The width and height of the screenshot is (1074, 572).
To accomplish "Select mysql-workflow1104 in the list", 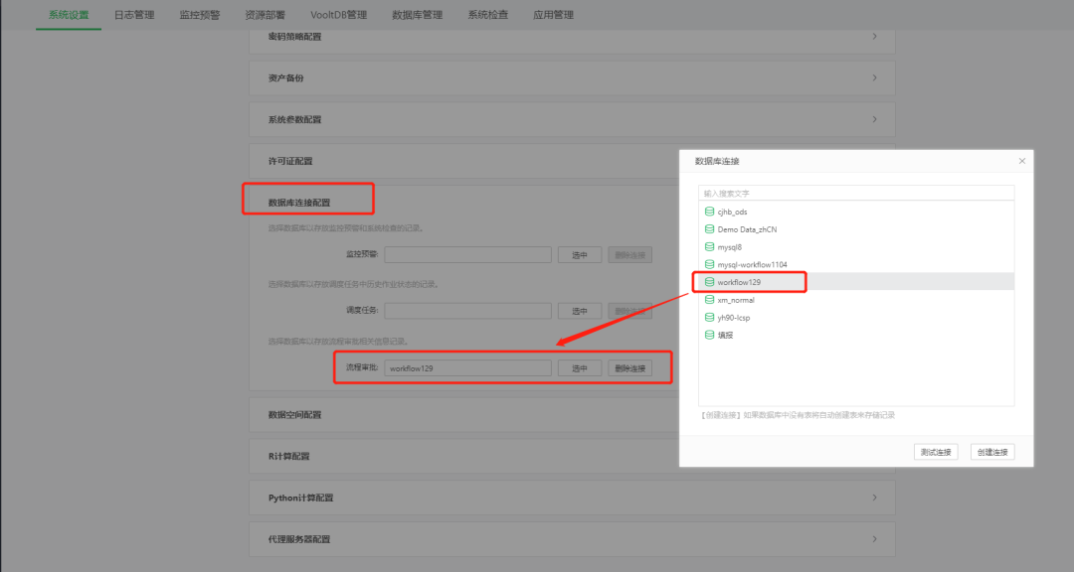I will [856, 264].
